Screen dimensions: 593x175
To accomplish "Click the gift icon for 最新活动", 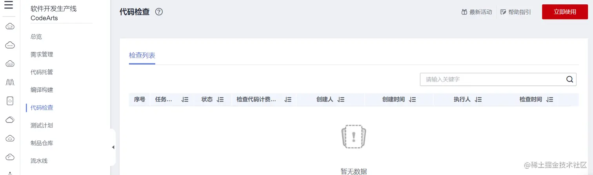I will 464,12.
